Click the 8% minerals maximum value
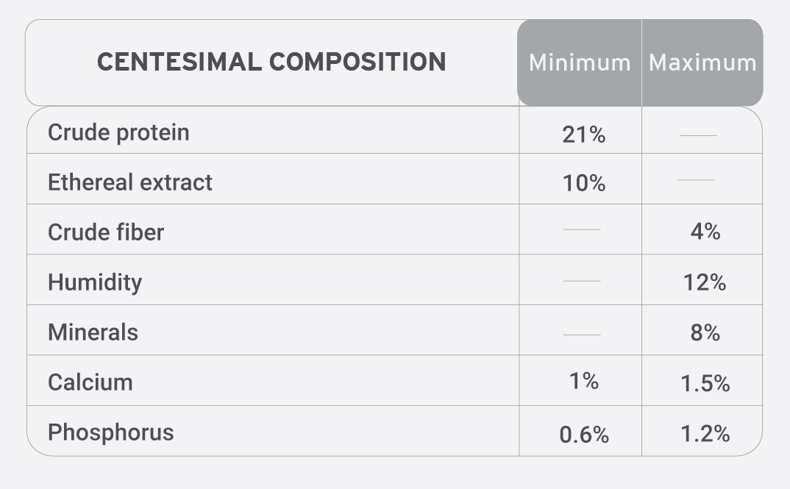This screenshot has height=489, width=790. (x=705, y=332)
